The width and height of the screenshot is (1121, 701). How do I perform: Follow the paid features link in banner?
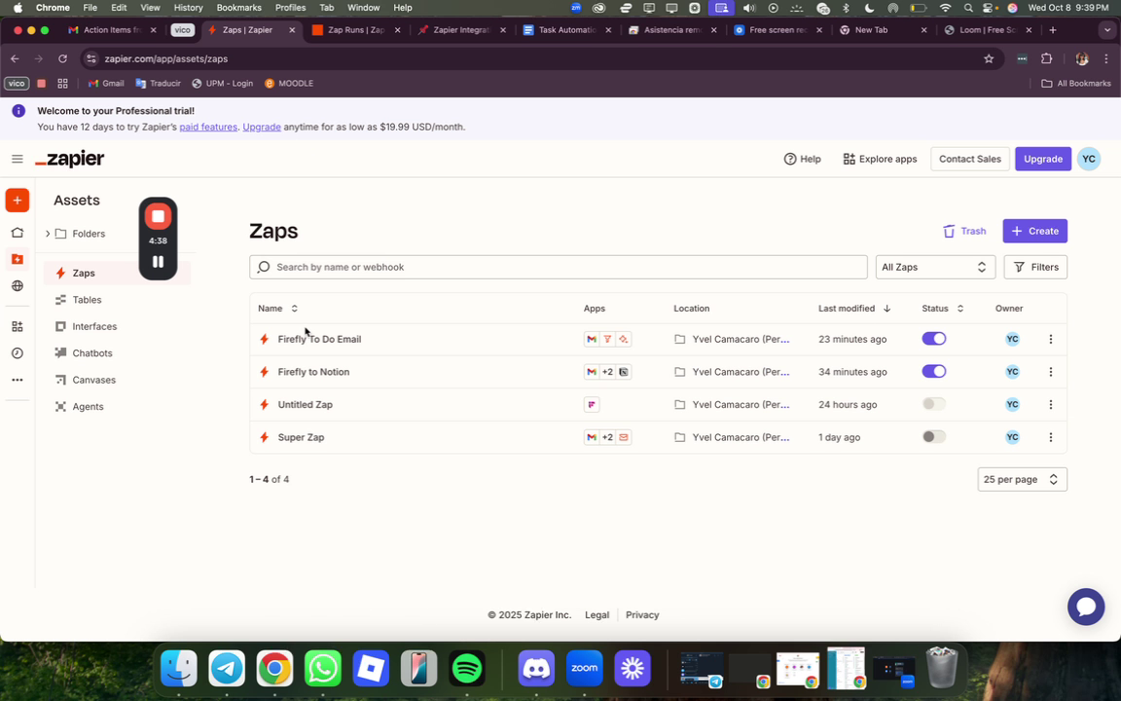point(208,127)
